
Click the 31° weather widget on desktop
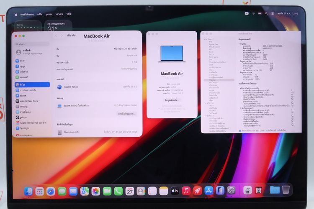coord(58,26)
